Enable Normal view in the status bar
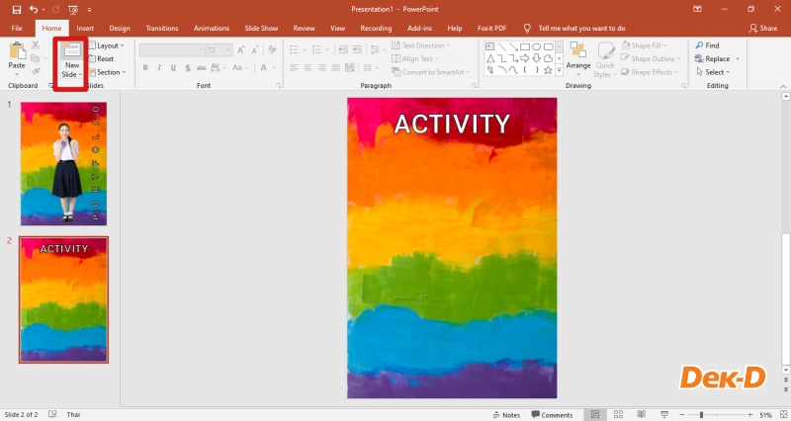Image resolution: width=791 pixels, height=421 pixels. 593,414
